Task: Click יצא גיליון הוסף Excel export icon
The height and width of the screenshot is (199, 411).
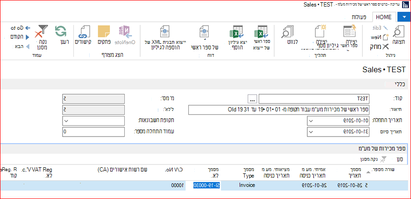Action: tap(236, 32)
